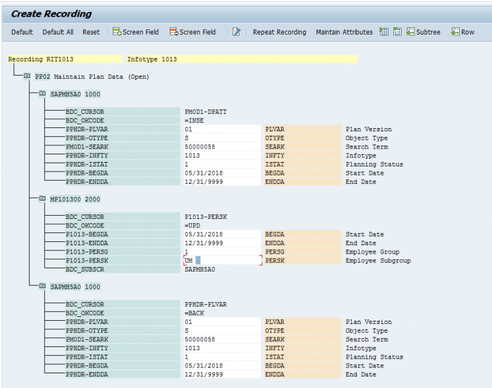This screenshot has height=388, width=492.
Task: Collapse the MP101300 2000 folder node
Action: coord(42,199)
